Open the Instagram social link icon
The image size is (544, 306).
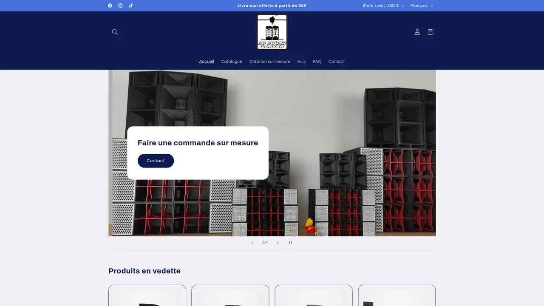[120, 6]
